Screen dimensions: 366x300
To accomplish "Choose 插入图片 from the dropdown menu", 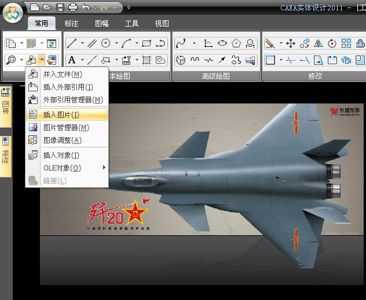I will 61,115.
